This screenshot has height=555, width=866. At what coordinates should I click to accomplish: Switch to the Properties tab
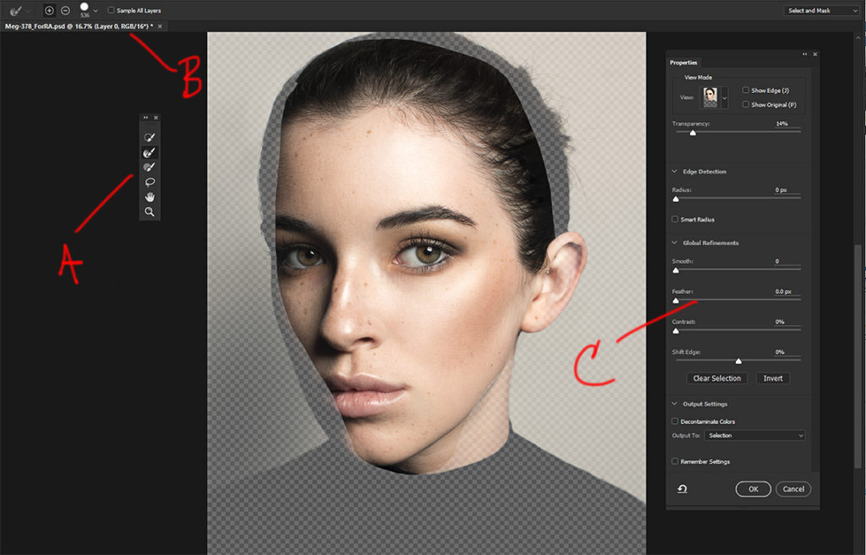684,63
